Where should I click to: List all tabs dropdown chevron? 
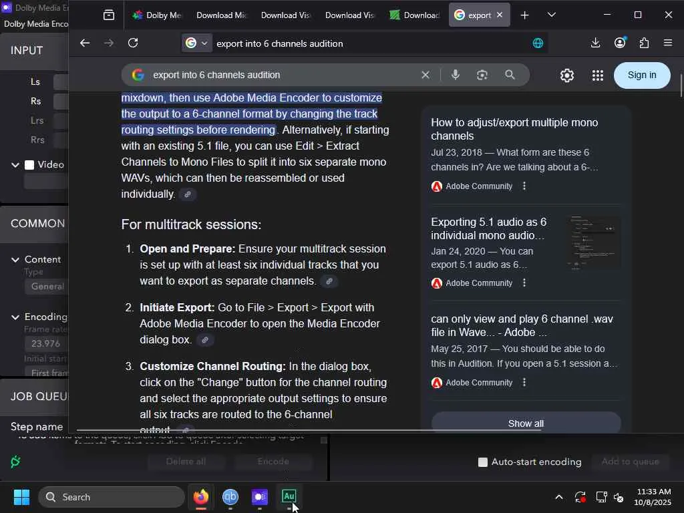point(551,15)
